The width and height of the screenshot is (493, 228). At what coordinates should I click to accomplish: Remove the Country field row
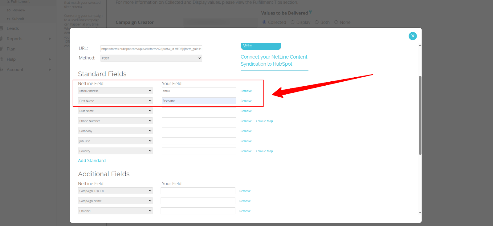point(246,151)
